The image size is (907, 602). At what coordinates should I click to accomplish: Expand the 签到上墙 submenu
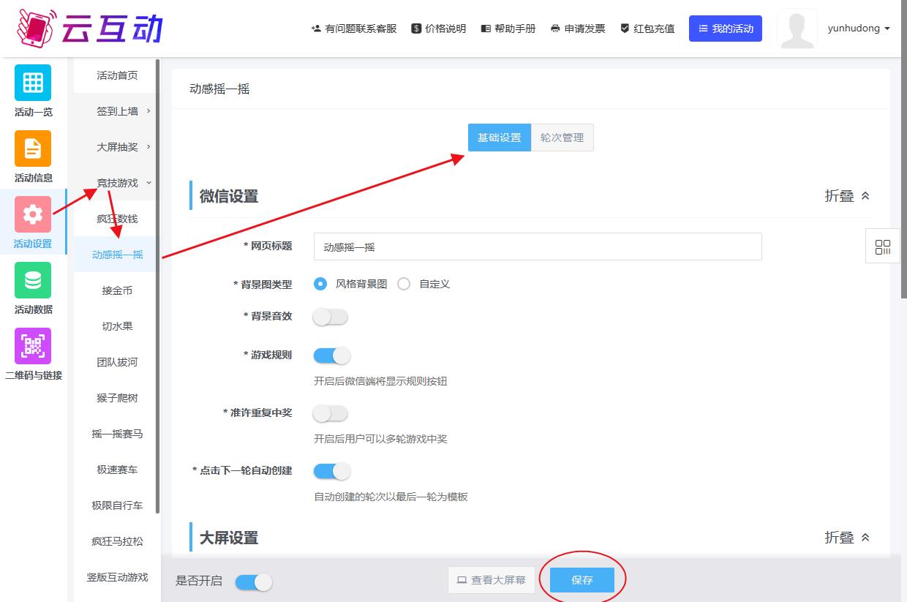click(116, 111)
